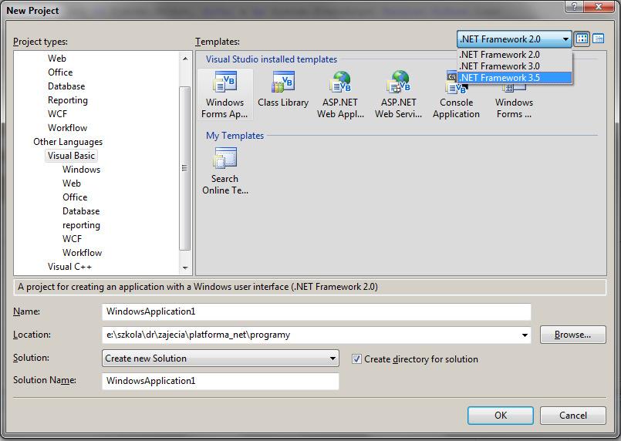Choose .NET Framework 2.0 from the list
Viewport: 621px width, 441px height.
(x=514, y=55)
